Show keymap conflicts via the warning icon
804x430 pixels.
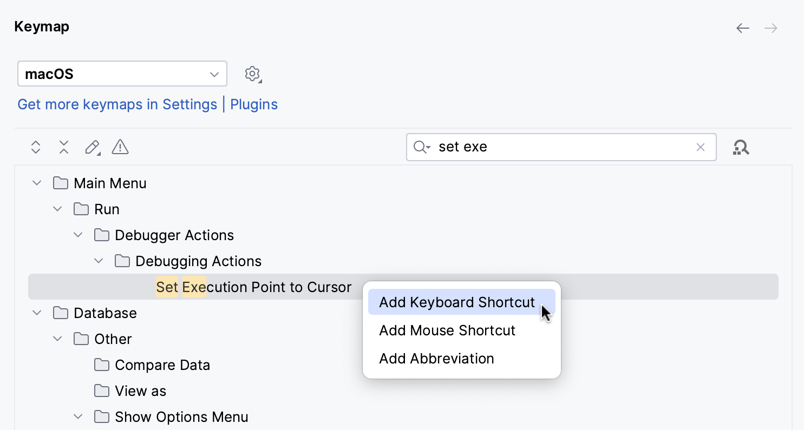point(120,147)
